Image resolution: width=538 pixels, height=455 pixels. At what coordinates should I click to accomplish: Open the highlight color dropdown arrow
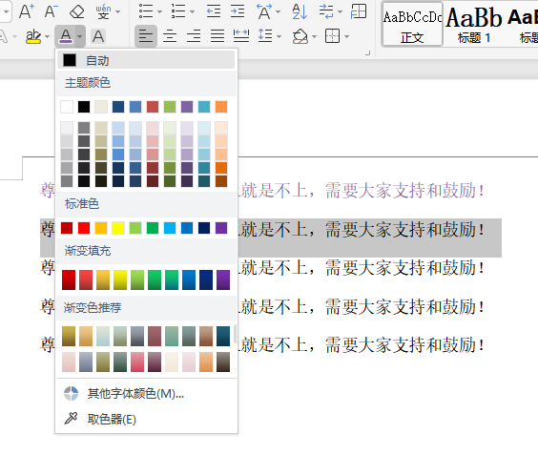tap(47, 36)
